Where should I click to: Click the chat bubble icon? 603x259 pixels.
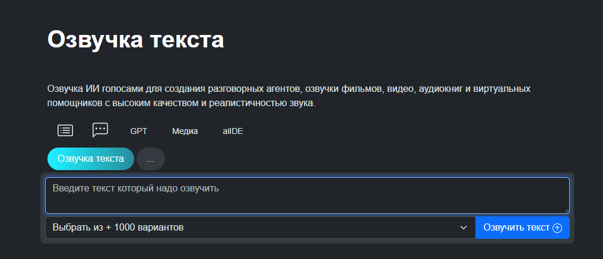tap(100, 130)
